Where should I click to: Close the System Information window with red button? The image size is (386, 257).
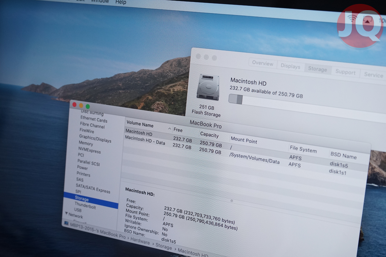(x=74, y=104)
